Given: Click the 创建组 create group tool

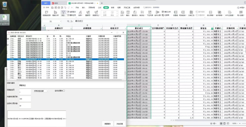Looking at the screenshot, I should click(176, 13).
